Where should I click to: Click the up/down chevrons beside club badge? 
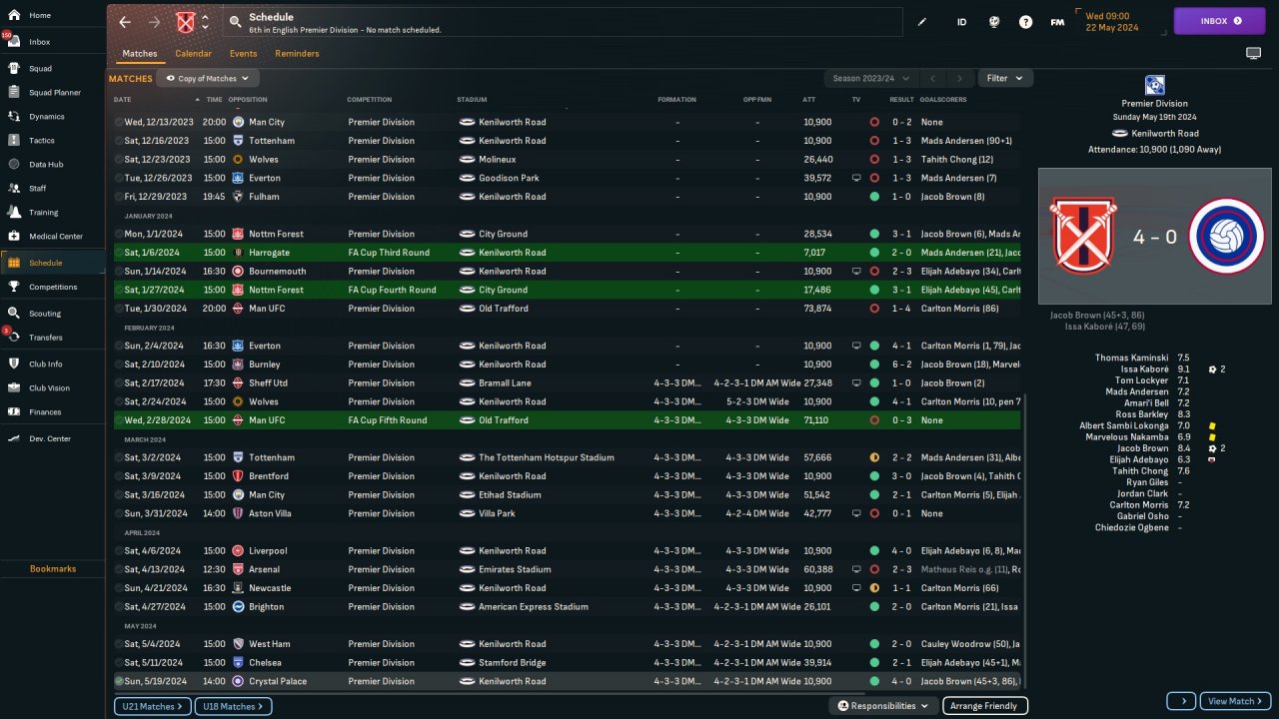click(205, 22)
